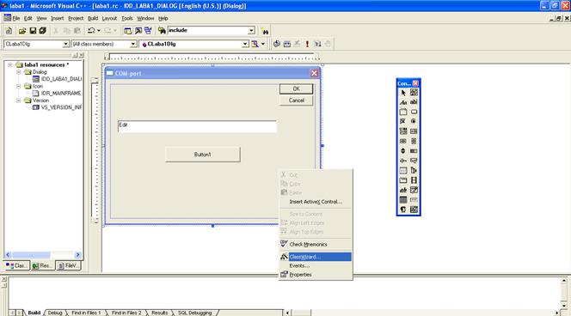Viewport: 571px width, 316px height.
Task: Switch to Find in Files 1 tab
Action: [x=86, y=313]
